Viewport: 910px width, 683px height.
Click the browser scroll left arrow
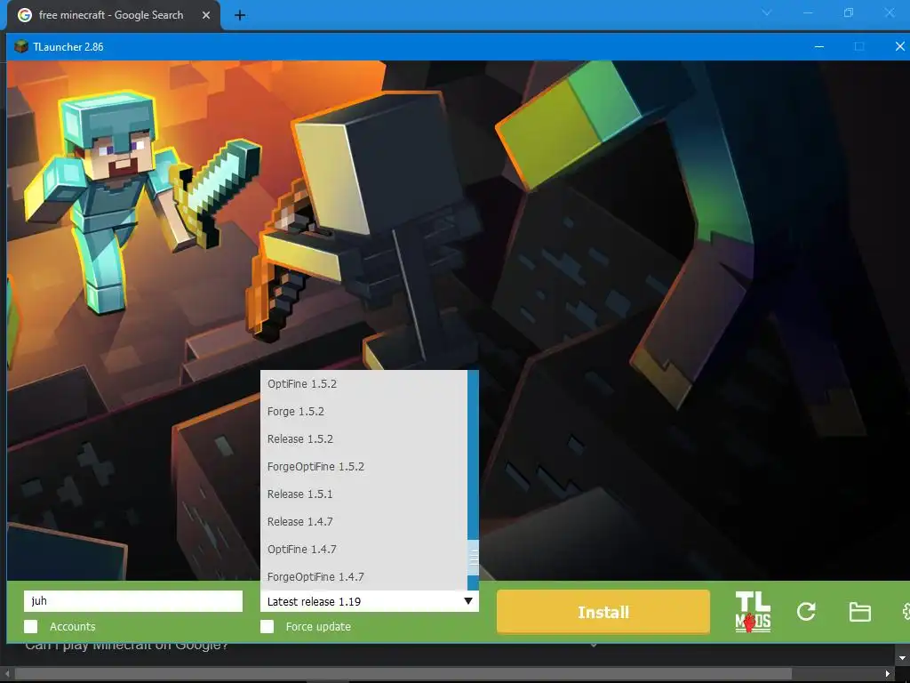point(7,674)
